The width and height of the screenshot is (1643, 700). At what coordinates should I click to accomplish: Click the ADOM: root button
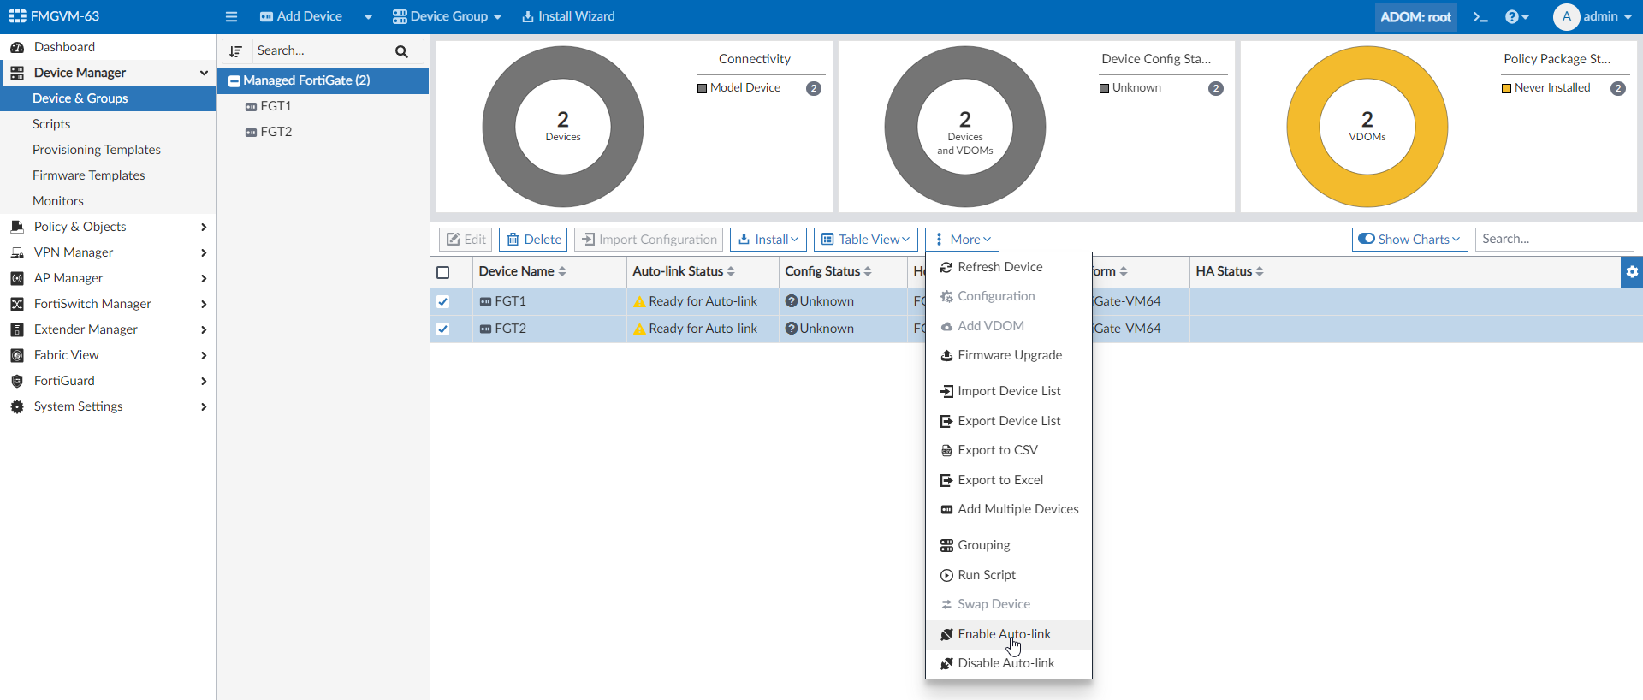(x=1415, y=17)
